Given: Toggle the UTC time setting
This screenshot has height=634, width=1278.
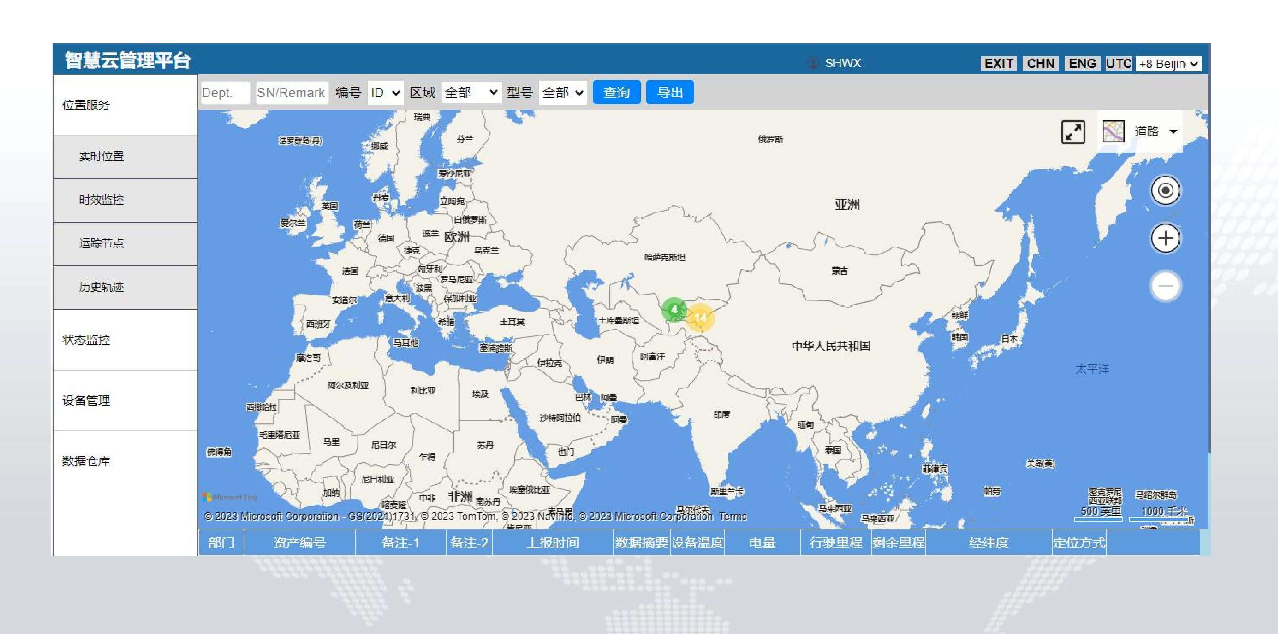Looking at the screenshot, I should click(1118, 63).
